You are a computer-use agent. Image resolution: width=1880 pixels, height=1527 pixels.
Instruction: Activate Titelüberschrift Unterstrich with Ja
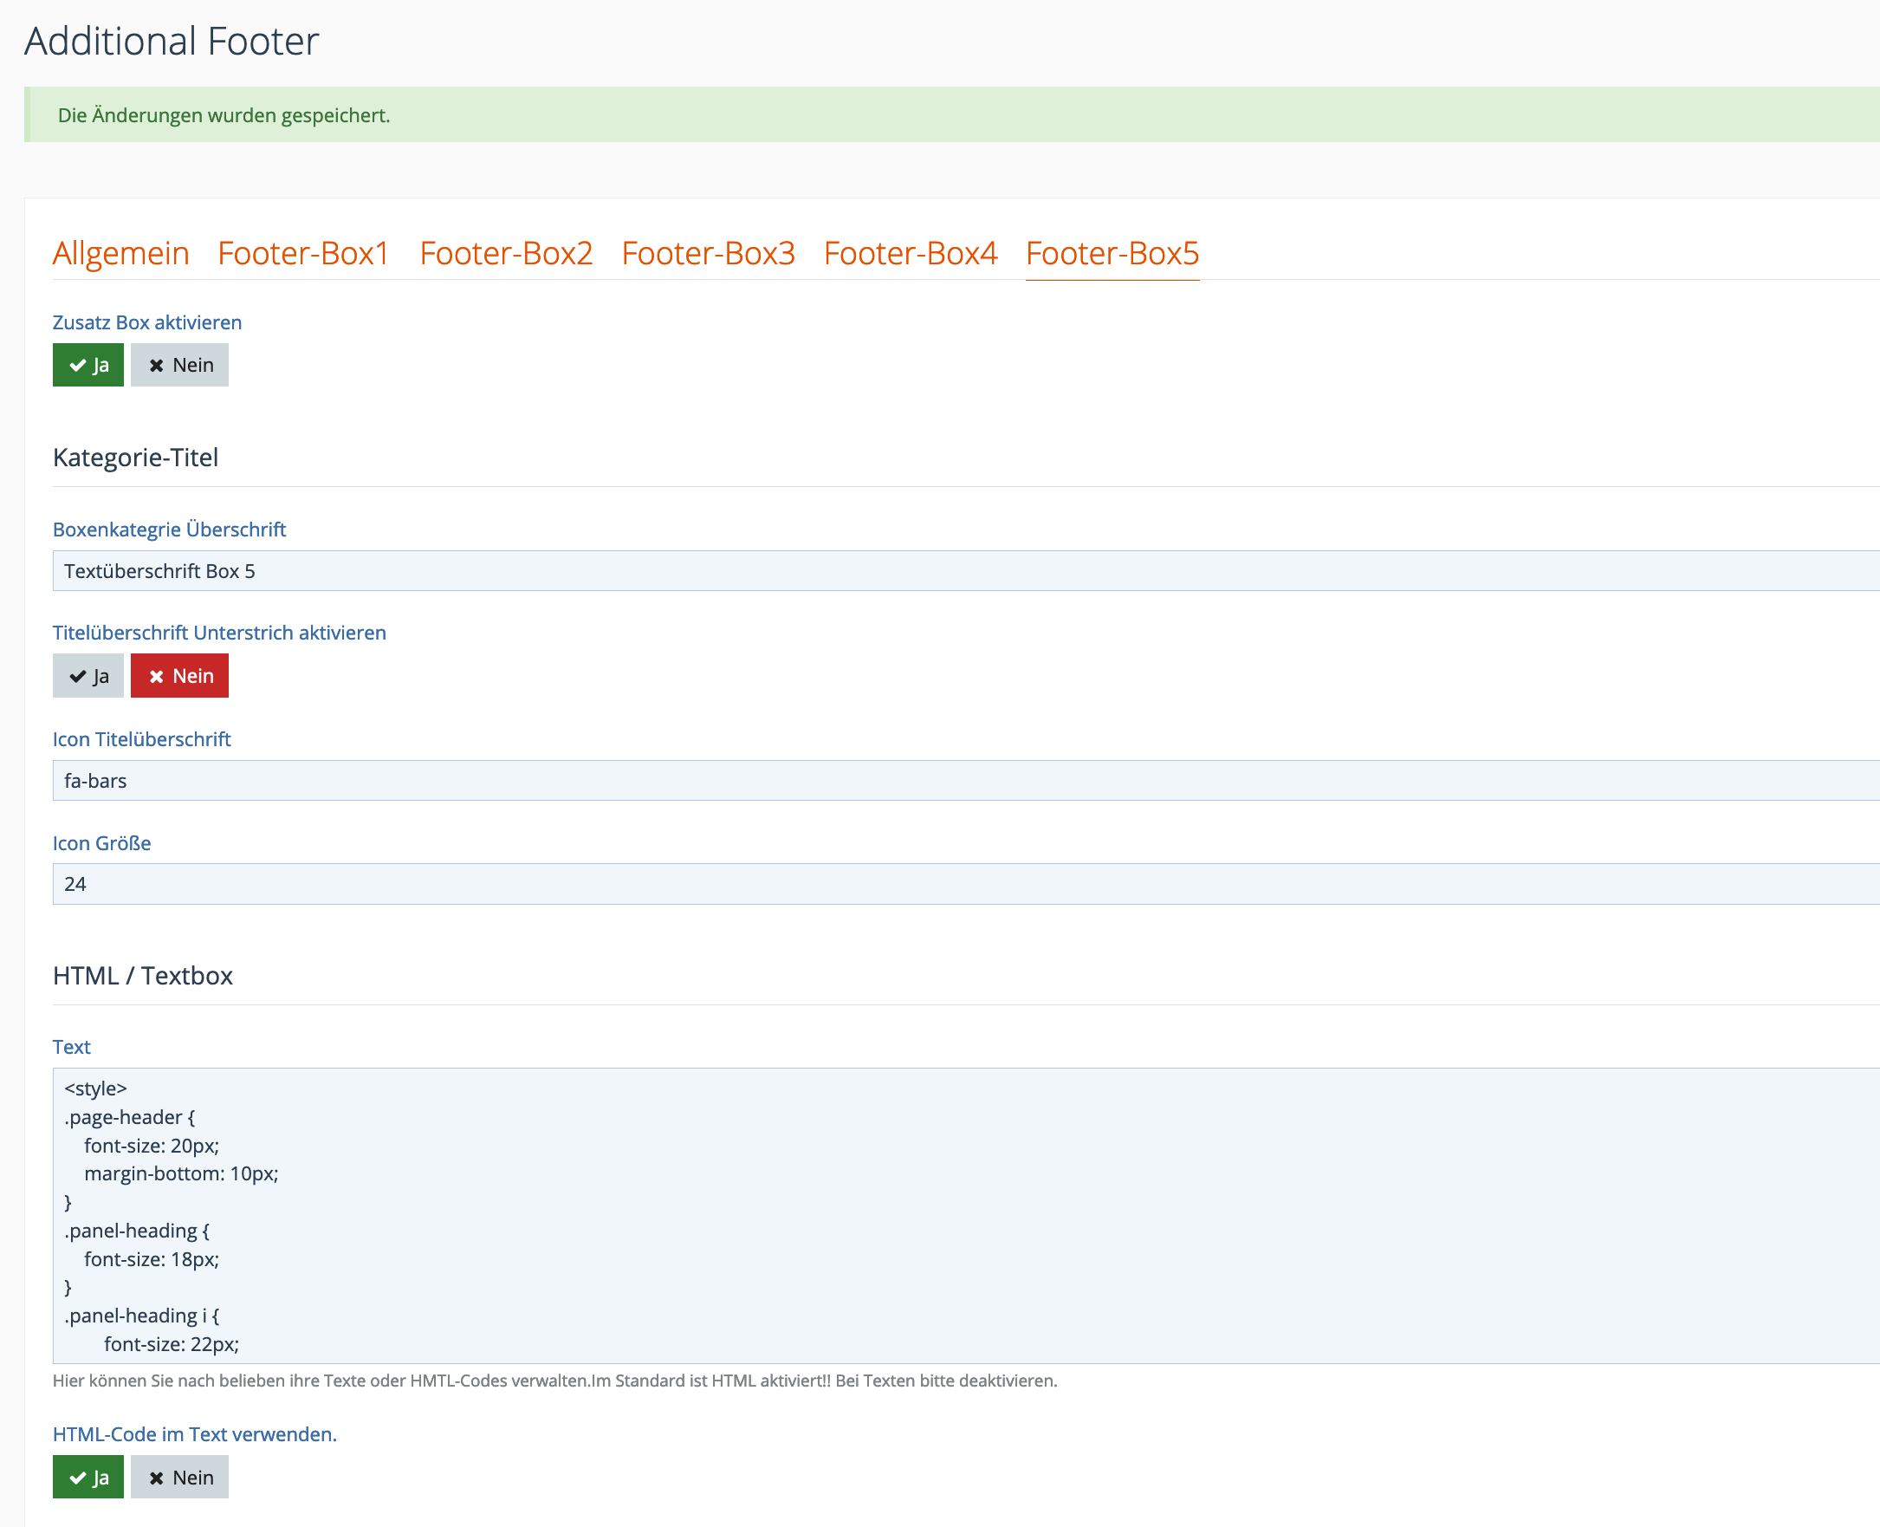88,676
